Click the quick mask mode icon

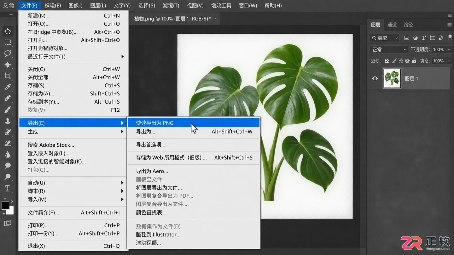coord(8,223)
